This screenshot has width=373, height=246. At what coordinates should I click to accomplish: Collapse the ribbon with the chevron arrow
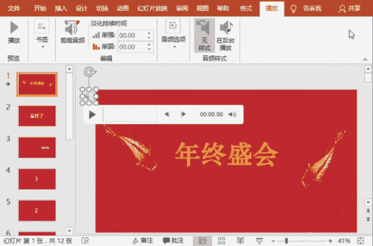pos(365,60)
